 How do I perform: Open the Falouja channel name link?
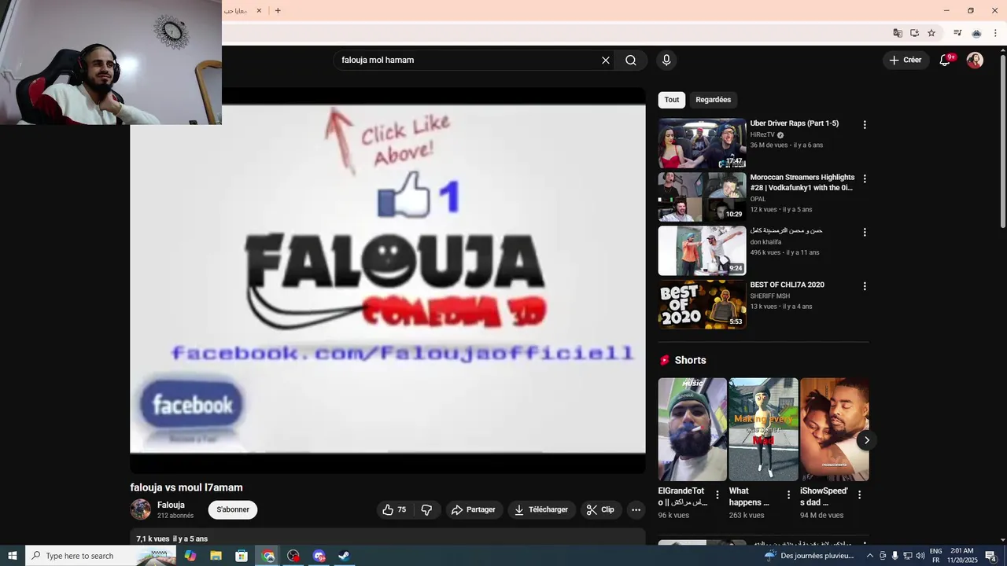[171, 505]
